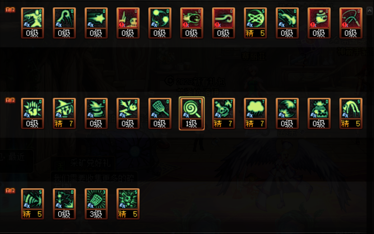This screenshot has width=374, height=234.
Task: Choose the burst fly swatter skill at level 3
Action: pos(96,204)
